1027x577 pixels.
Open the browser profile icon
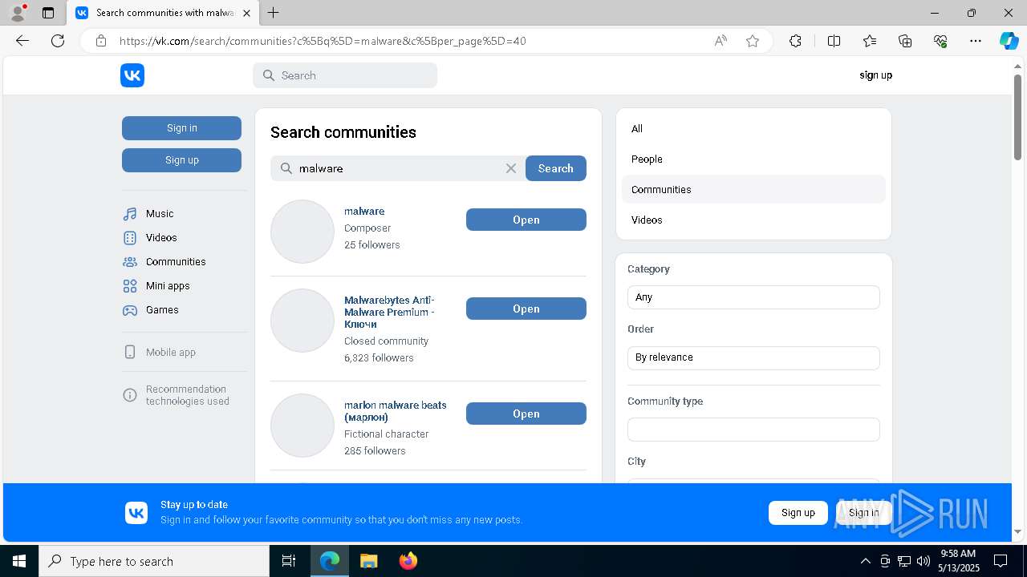tap(18, 13)
